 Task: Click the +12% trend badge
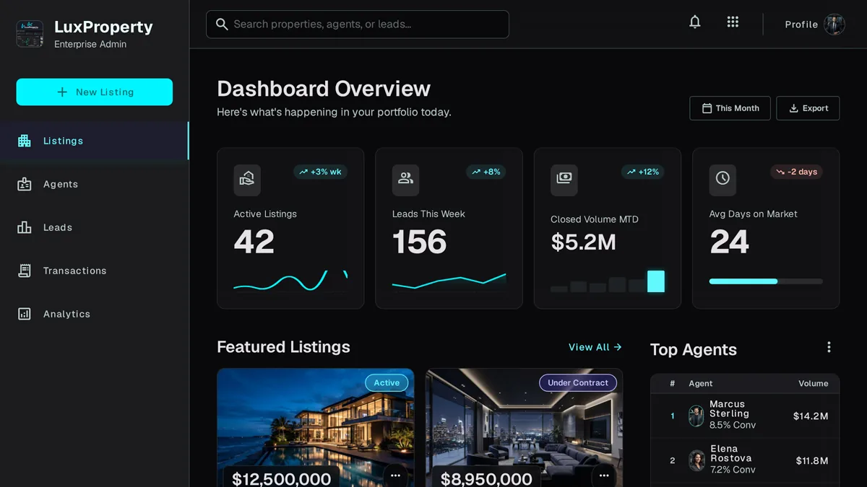(x=643, y=172)
